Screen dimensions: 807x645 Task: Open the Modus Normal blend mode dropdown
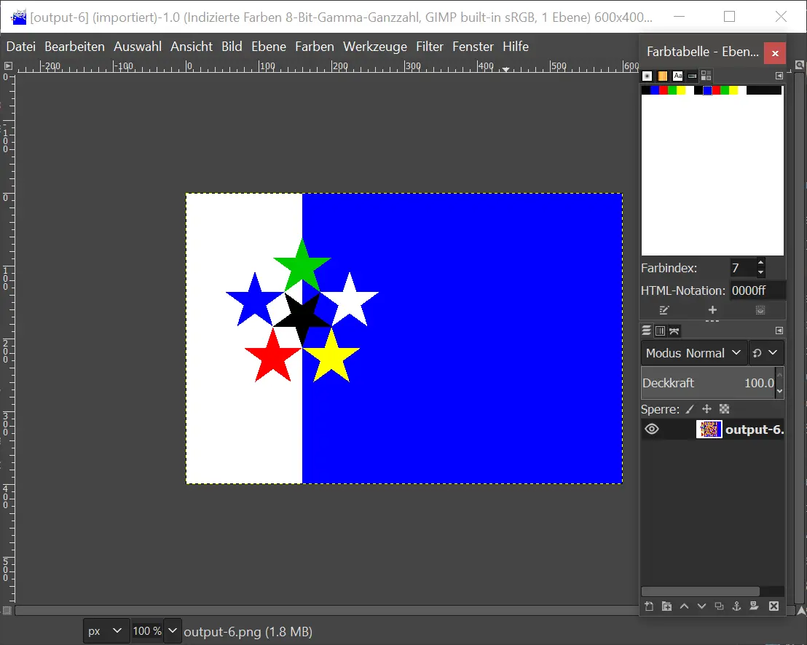click(x=694, y=353)
